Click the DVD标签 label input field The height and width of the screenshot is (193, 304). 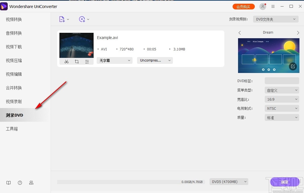(282, 81)
